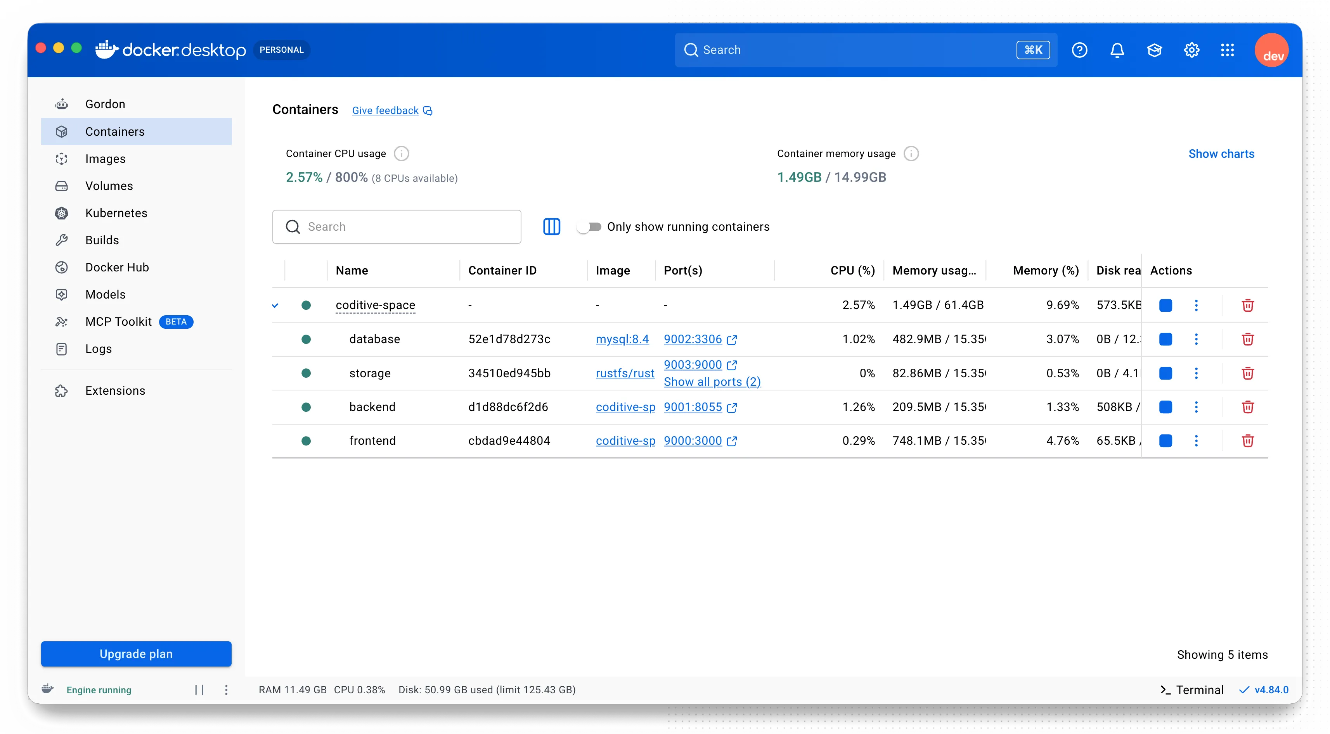Expand Show all ports (2) for storage
Image resolution: width=1330 pixels, height=734 pixels.
point(712,382)
